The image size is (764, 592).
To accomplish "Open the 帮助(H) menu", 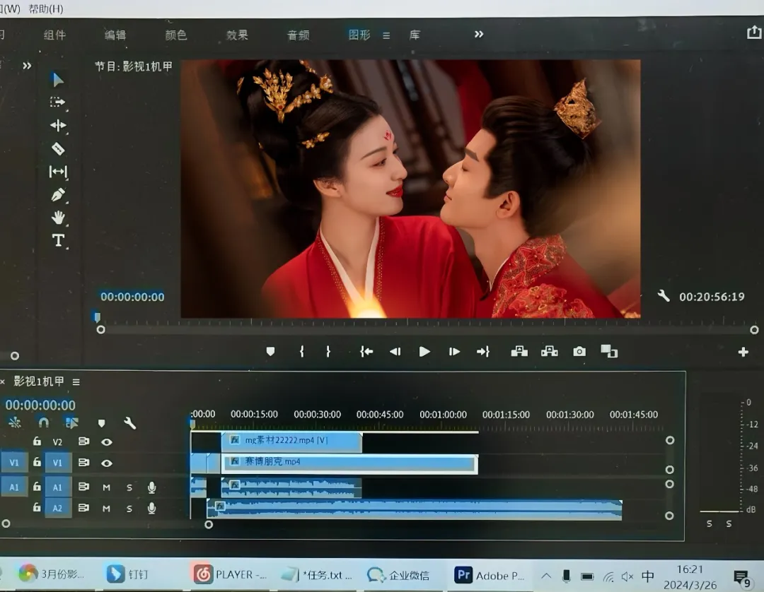I will pos(46,8).
